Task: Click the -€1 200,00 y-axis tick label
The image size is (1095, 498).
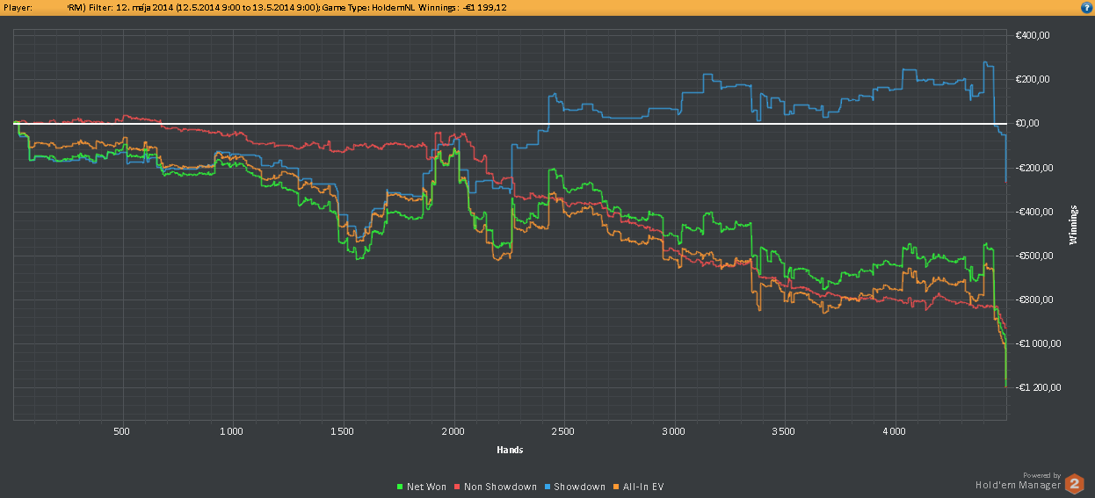Action: coord(1033,388)
